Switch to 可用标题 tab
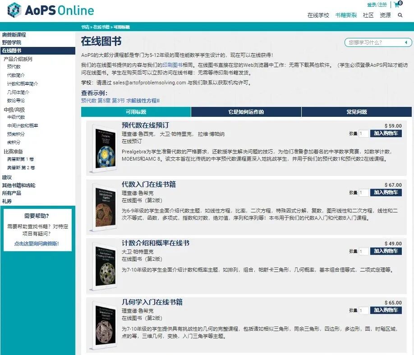 (136, 112)
